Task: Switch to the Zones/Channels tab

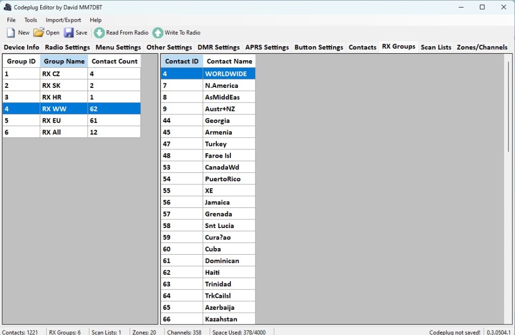Action: (482, 47)
